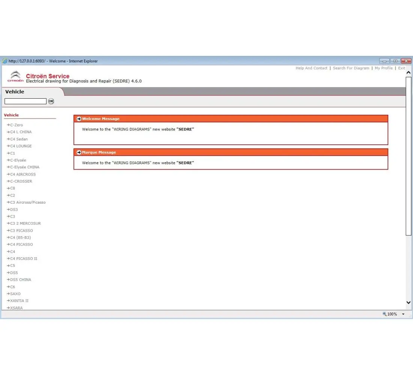
Task: Open the zoom level dropdown arrow
Action: (403, 314)
